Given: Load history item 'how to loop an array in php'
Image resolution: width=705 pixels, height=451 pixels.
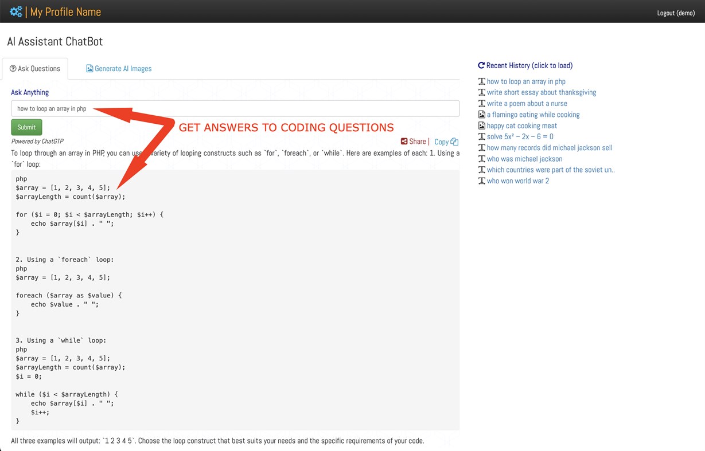Looking at the screenshot, I should pyautogui.click(x=526, y=81).
